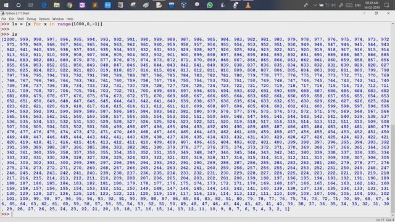Show hidden system tray icons
Screen dimensions: 395x222
coord(315,5)
